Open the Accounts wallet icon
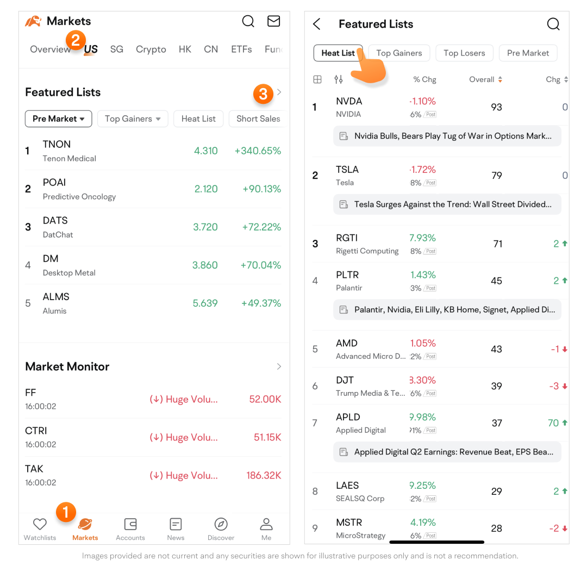The image size is (587, 572). click(x=130, y=529)
